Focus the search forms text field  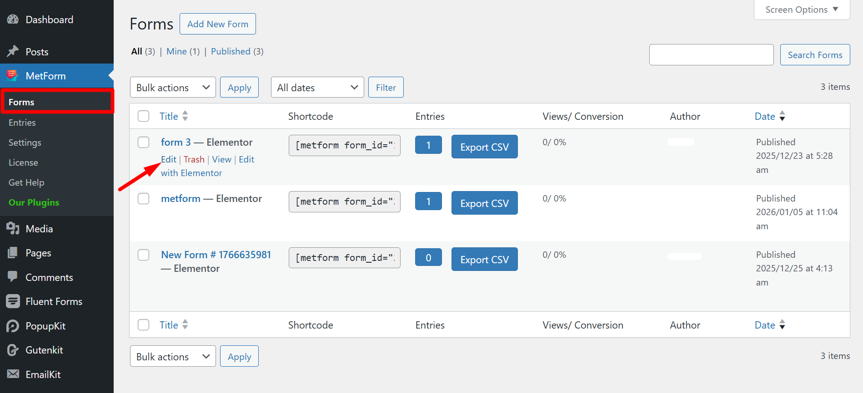711,55
